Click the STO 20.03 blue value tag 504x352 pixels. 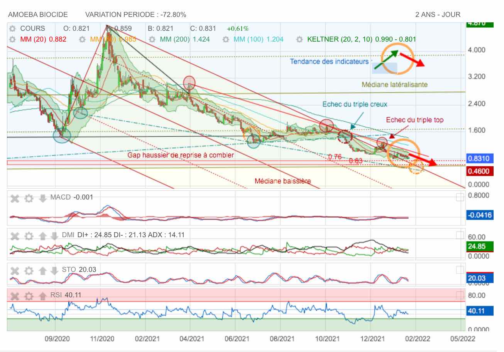480,278
